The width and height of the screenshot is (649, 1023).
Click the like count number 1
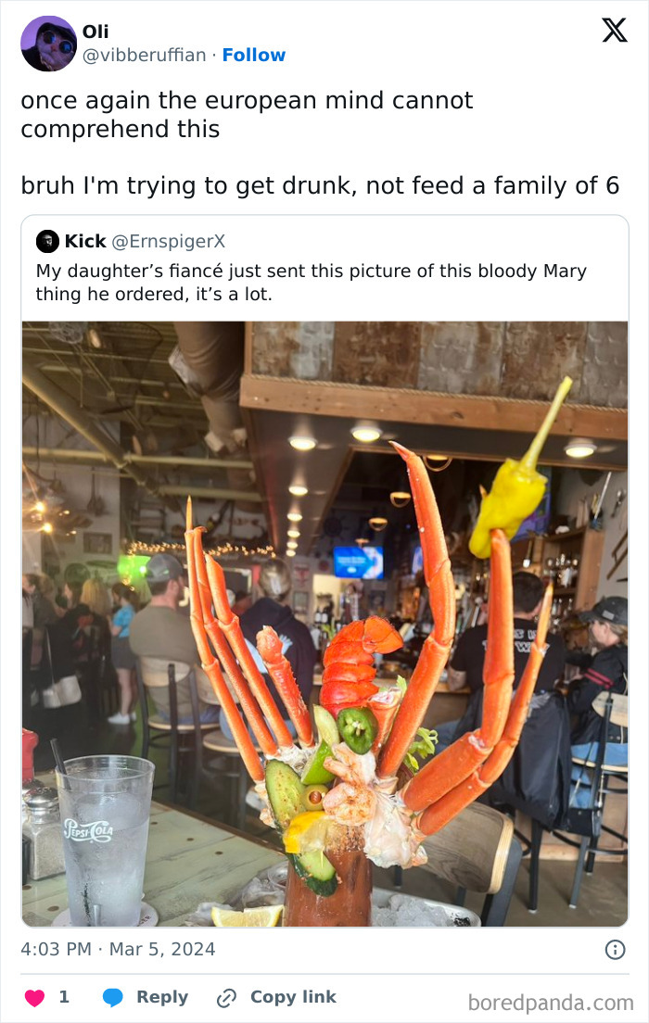[x=64, y=997]
